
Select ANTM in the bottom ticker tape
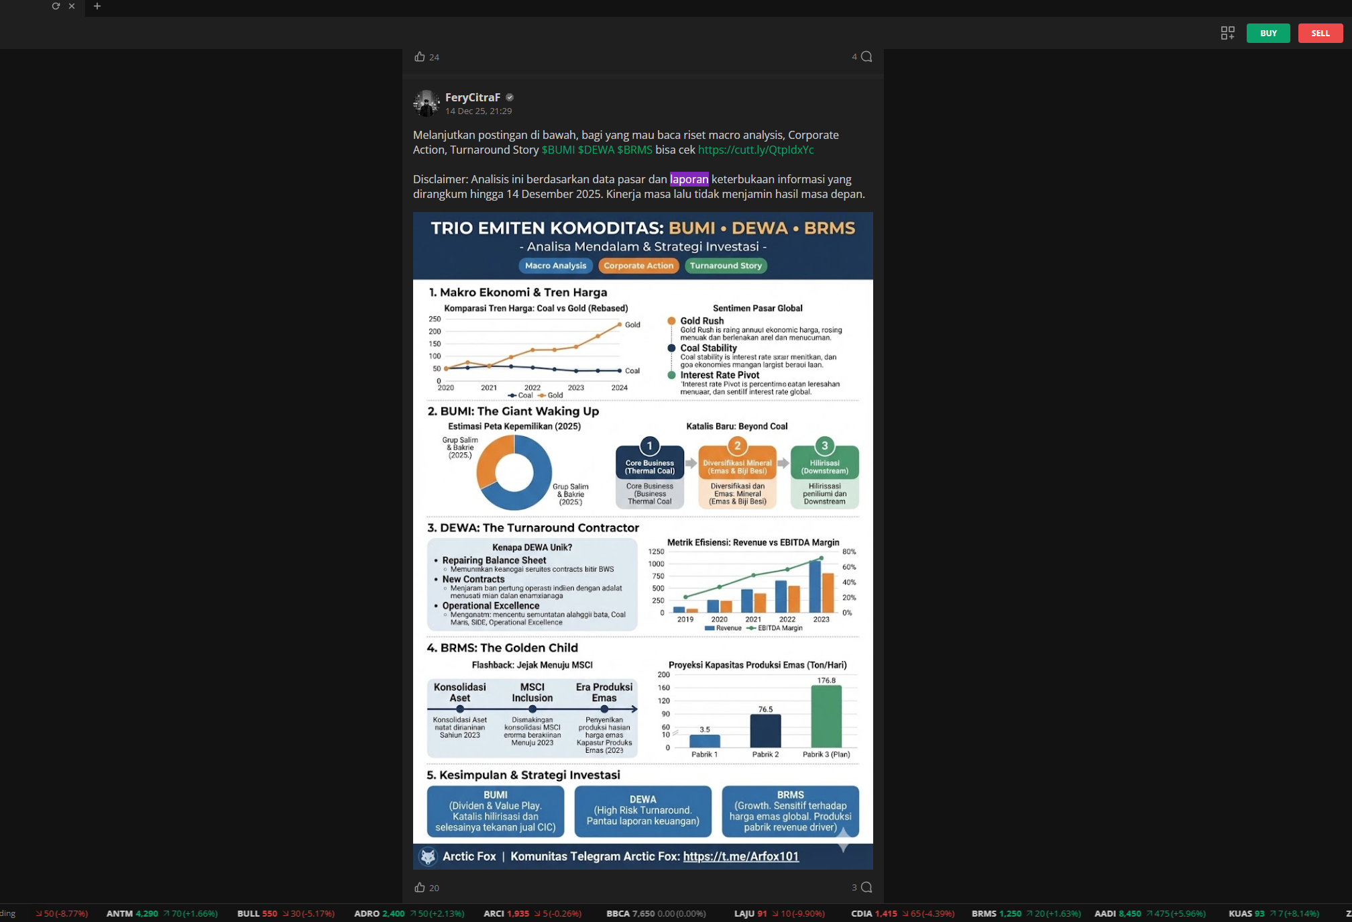click(x=119, y=913)
